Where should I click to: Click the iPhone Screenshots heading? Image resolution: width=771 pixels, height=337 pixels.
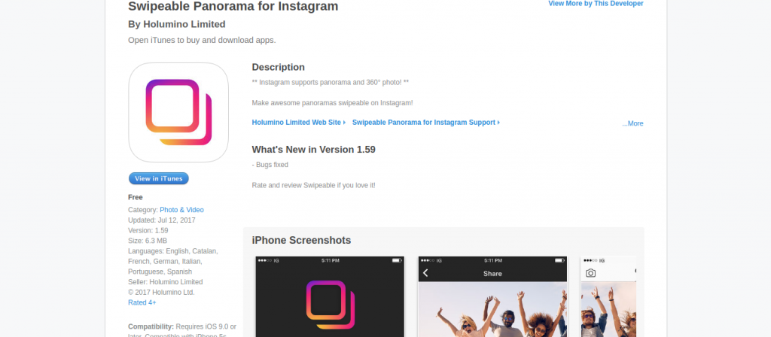coord(301,240)
